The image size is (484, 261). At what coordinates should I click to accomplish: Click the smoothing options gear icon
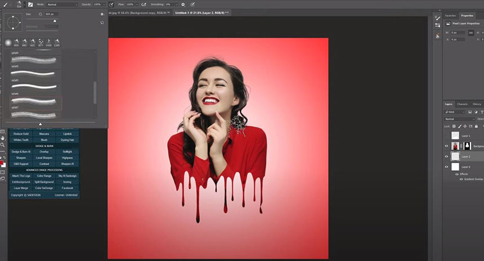[184, 5]
